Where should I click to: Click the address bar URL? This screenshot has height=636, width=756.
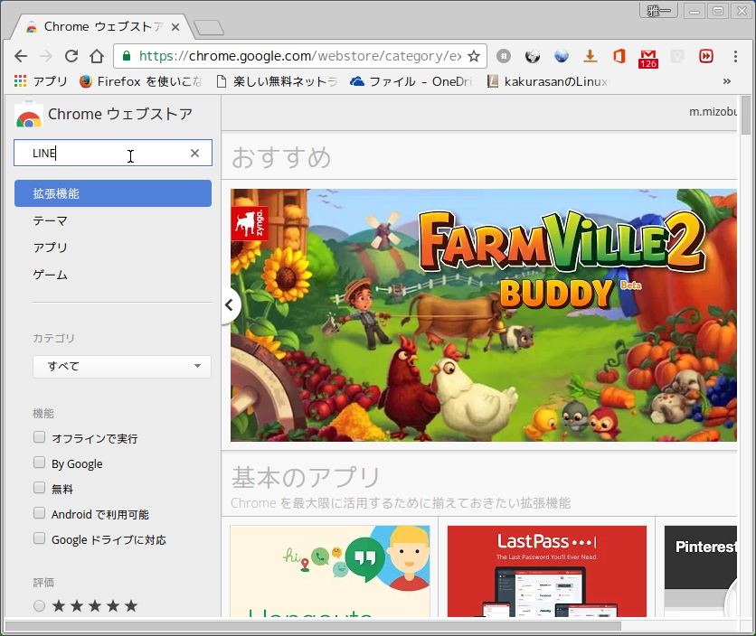300,56
